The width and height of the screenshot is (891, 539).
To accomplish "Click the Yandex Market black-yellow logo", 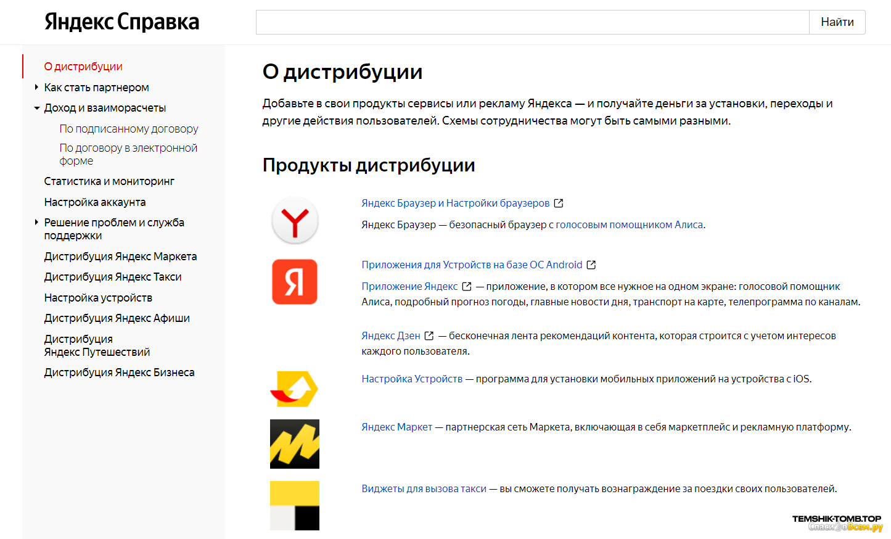I will (x=295, y=444).
